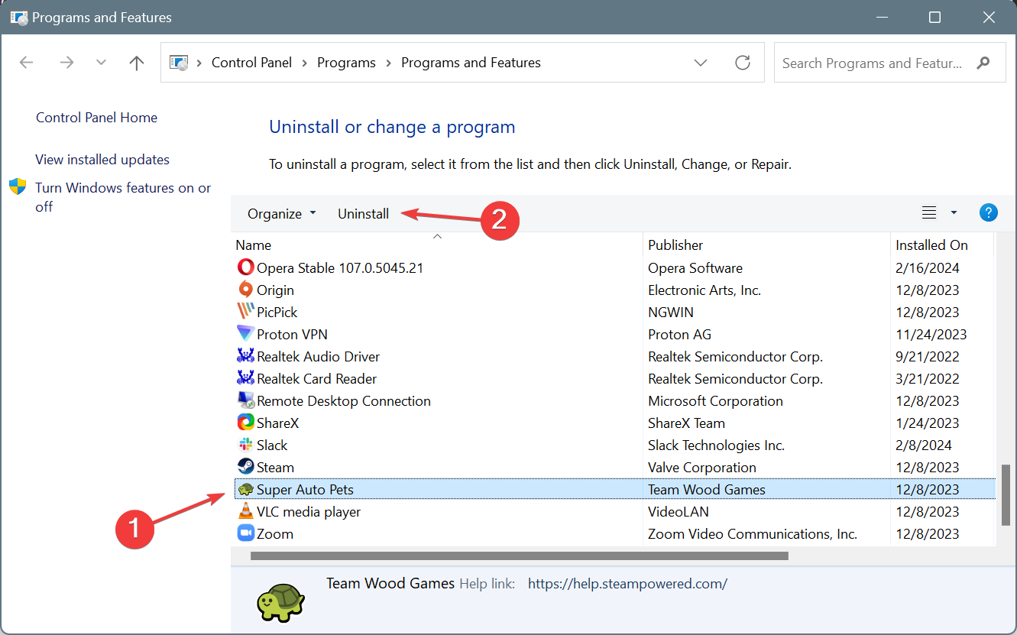Click the Slack icon
The image size is (1017, 635).
pyautogui.click(x=246, y=444)
